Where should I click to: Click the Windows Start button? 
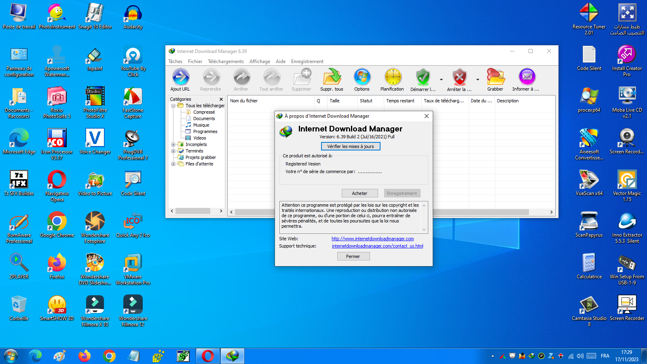tap(11, 356)
